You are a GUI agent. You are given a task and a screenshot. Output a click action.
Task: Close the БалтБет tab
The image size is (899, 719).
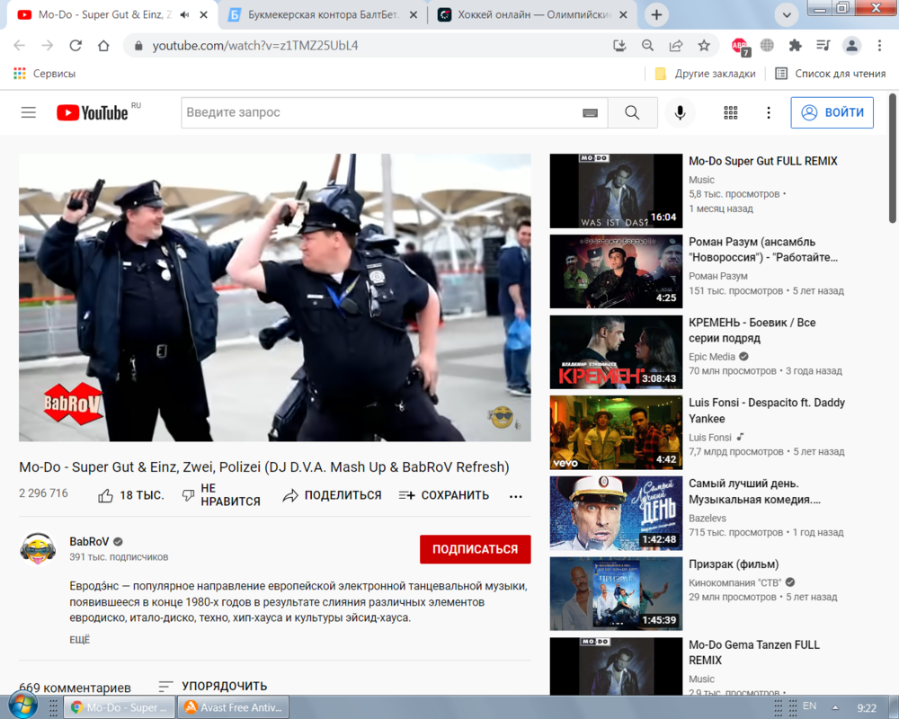[414, 15]
